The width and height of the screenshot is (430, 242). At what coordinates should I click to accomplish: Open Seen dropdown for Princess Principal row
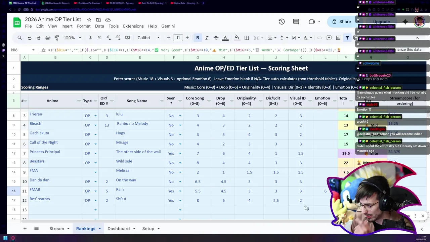pos(180,153)
